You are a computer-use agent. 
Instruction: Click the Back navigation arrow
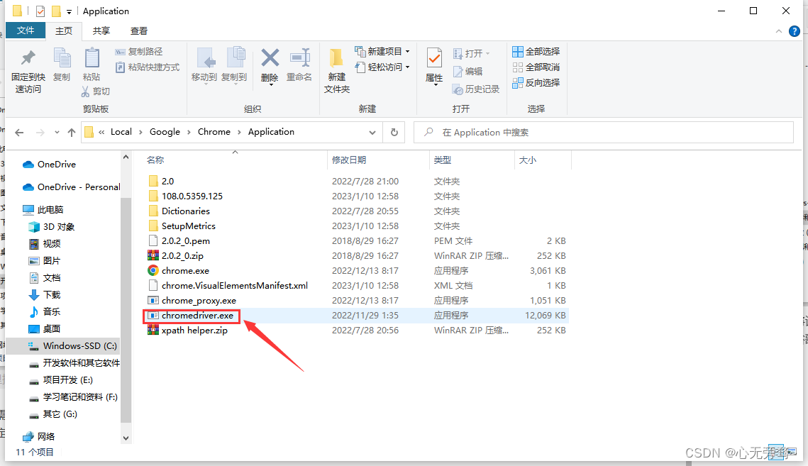click(x=20, y=133)
